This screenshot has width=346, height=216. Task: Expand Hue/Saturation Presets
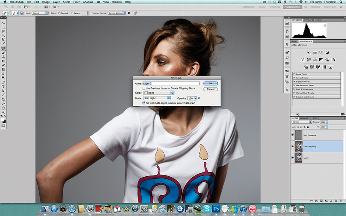294,85
